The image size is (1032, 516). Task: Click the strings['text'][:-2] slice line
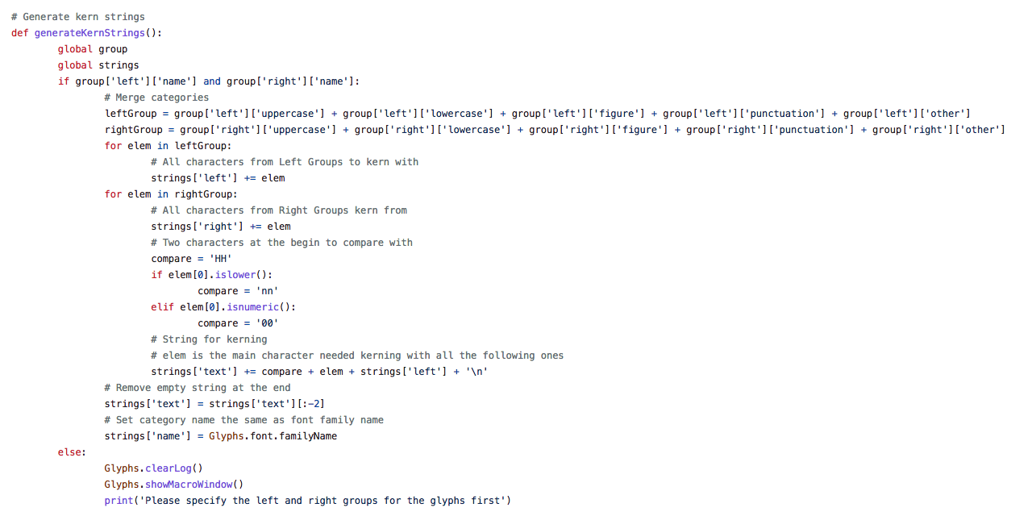[214, 404]
